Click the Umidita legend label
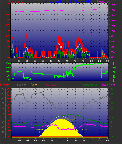122x144 pixels. [x=22, y=85]
